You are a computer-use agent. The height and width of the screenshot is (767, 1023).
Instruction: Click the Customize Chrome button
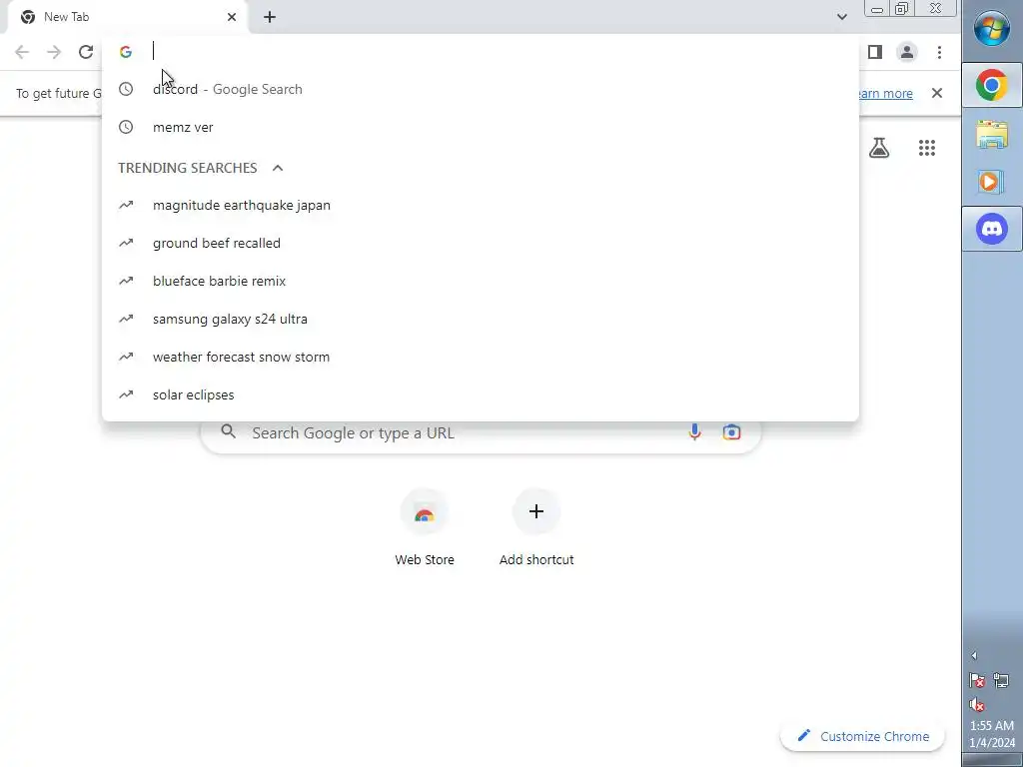point(862,736)
